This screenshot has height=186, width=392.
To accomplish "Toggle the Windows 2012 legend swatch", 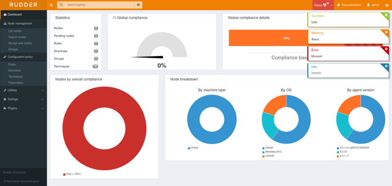I will pos(263,152).
